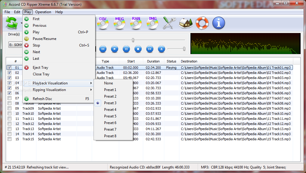Expand the Playback Visualization submenu
306x173 pixels.
click(x=59, y=83)
